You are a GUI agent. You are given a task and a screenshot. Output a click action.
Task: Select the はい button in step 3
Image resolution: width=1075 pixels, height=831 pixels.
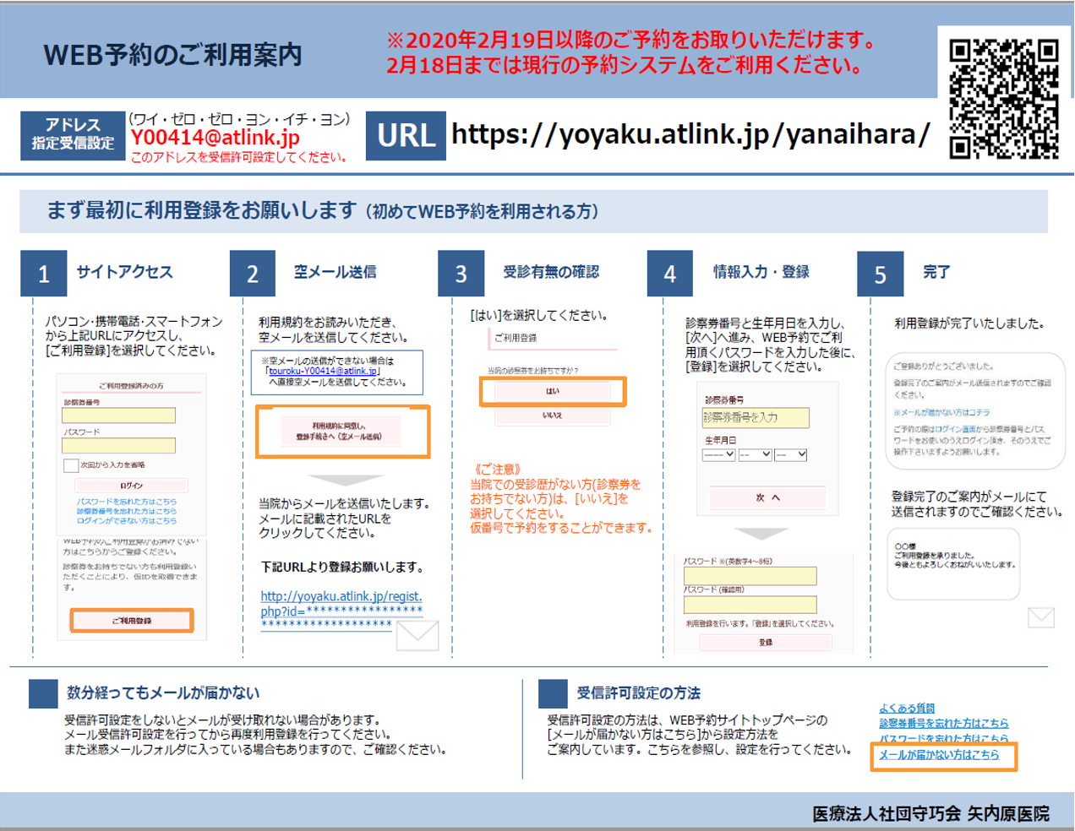coord(553,391)
